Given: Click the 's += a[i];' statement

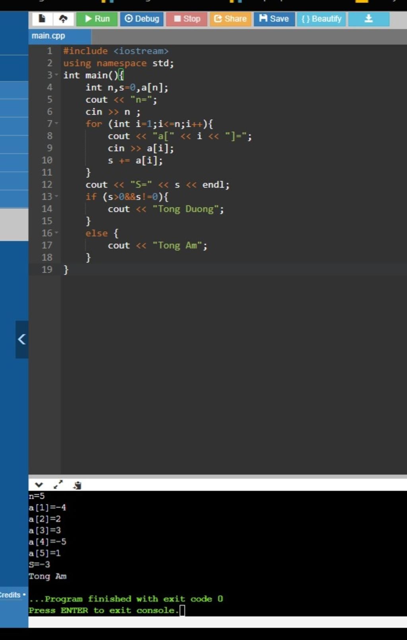Looking at the screenshot, I should [x=135, y=161].
